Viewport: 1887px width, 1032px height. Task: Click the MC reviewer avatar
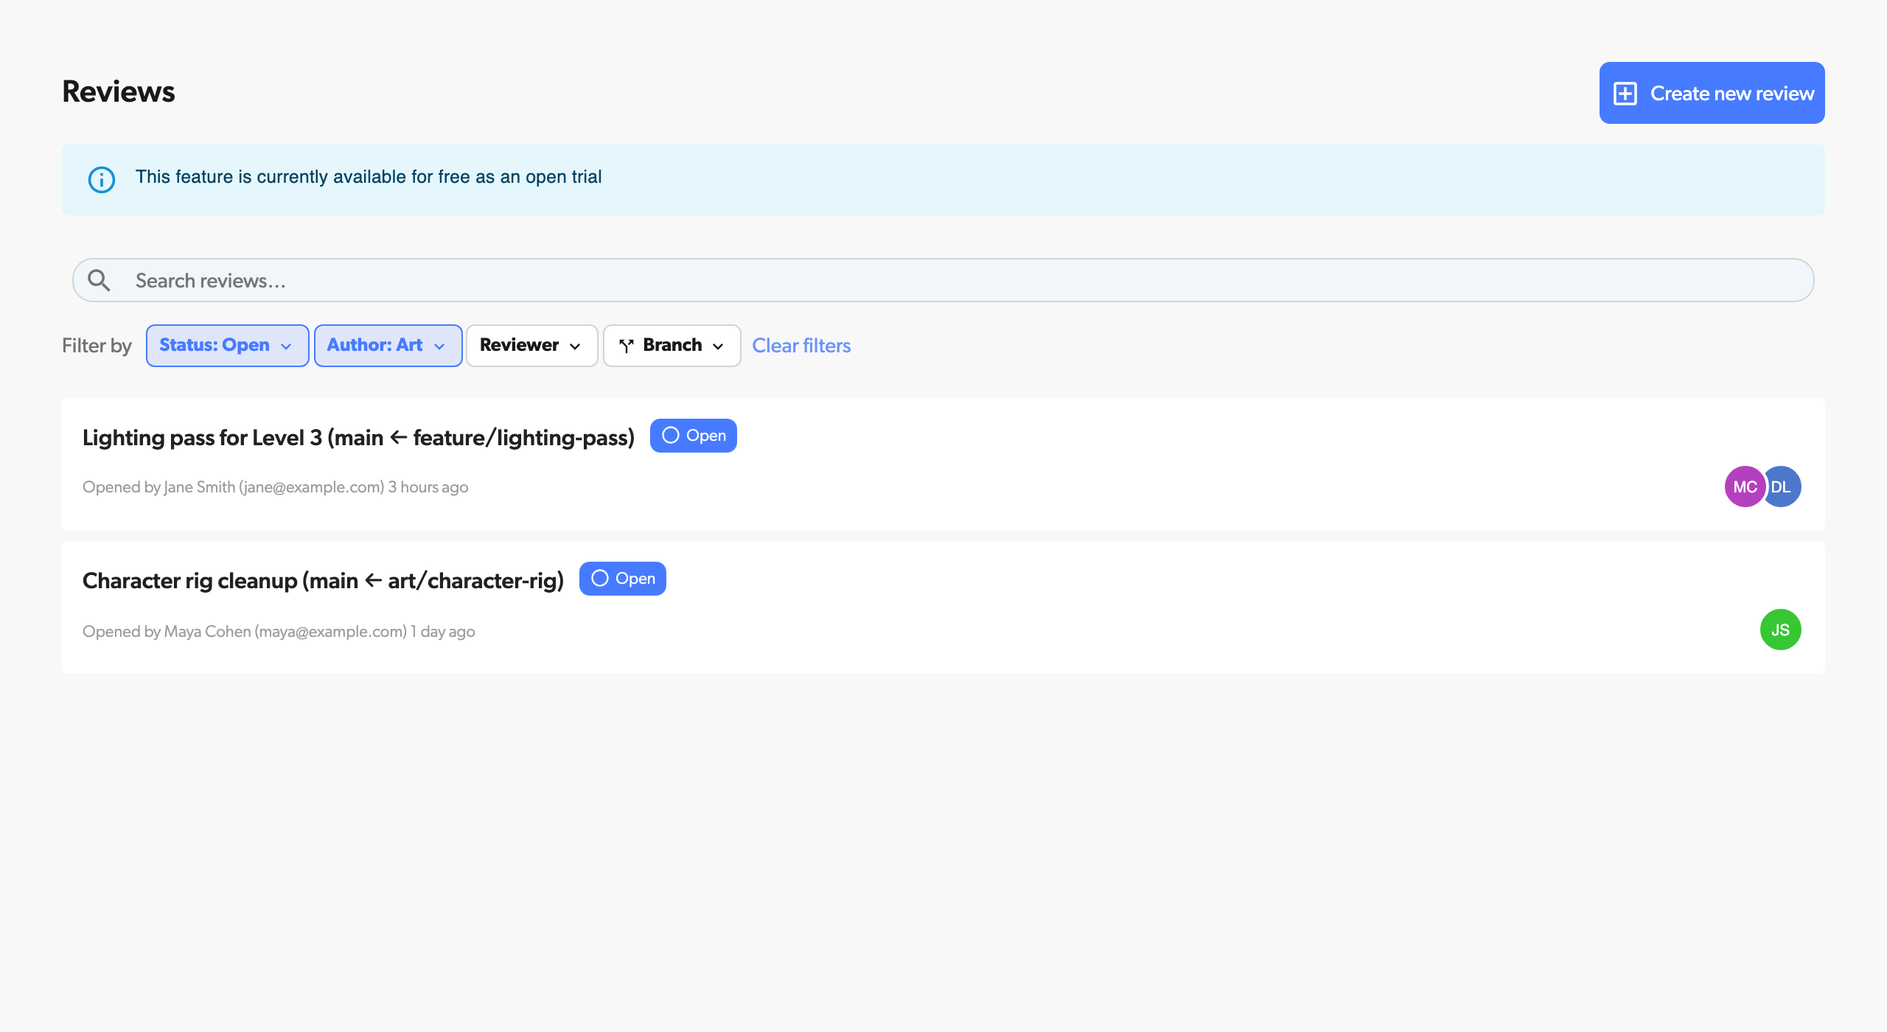click(1744, 487)
